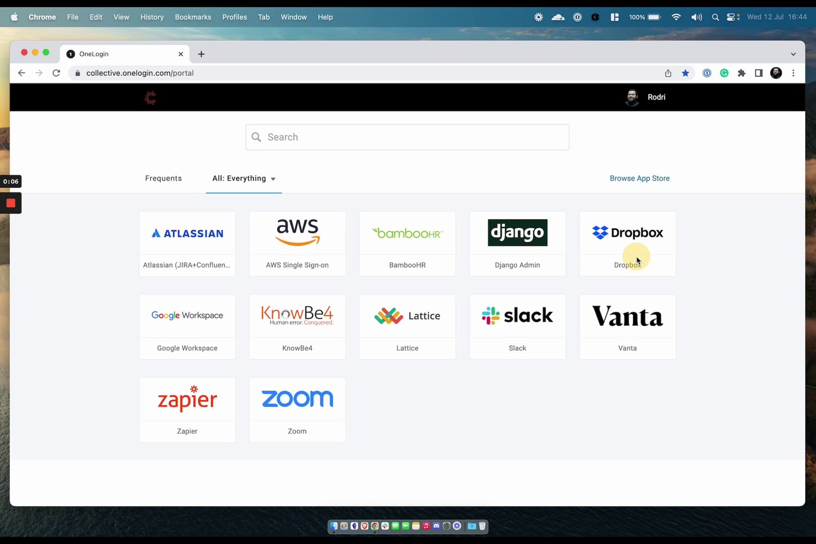Open the Help menu
Image resolution: width=816 pixels, height=544 pixels.
click(325, 17)
